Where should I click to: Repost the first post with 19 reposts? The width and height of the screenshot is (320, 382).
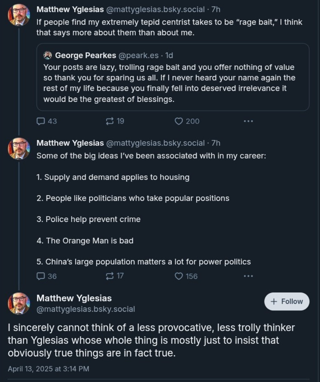pyautogui.click(x=110, y=121)
